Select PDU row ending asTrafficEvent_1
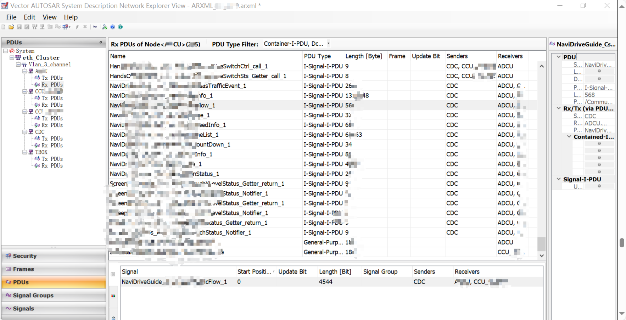Image resolution: width=626 pixels, height=320 pixels. tap(323, 86)
